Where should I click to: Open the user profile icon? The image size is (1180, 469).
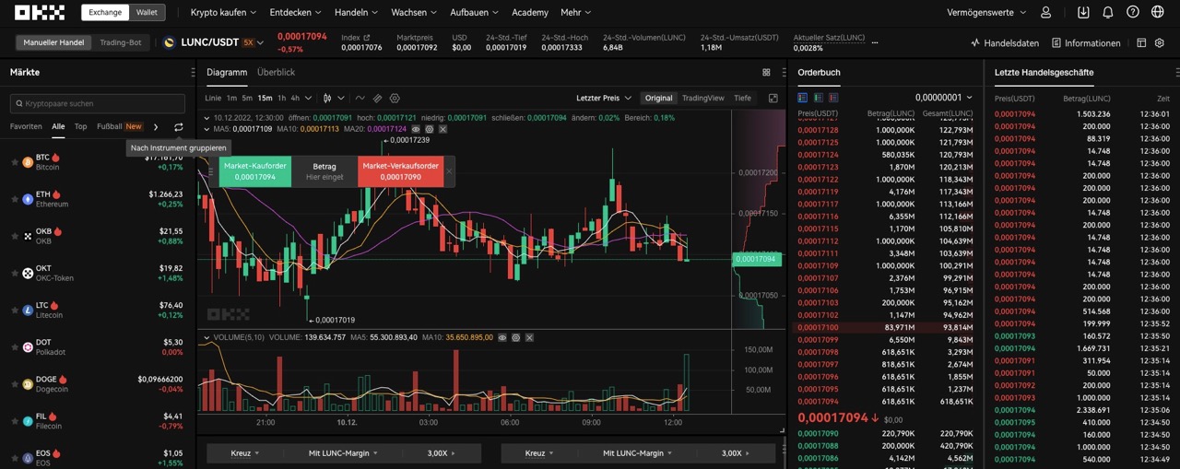point(1045,12)
